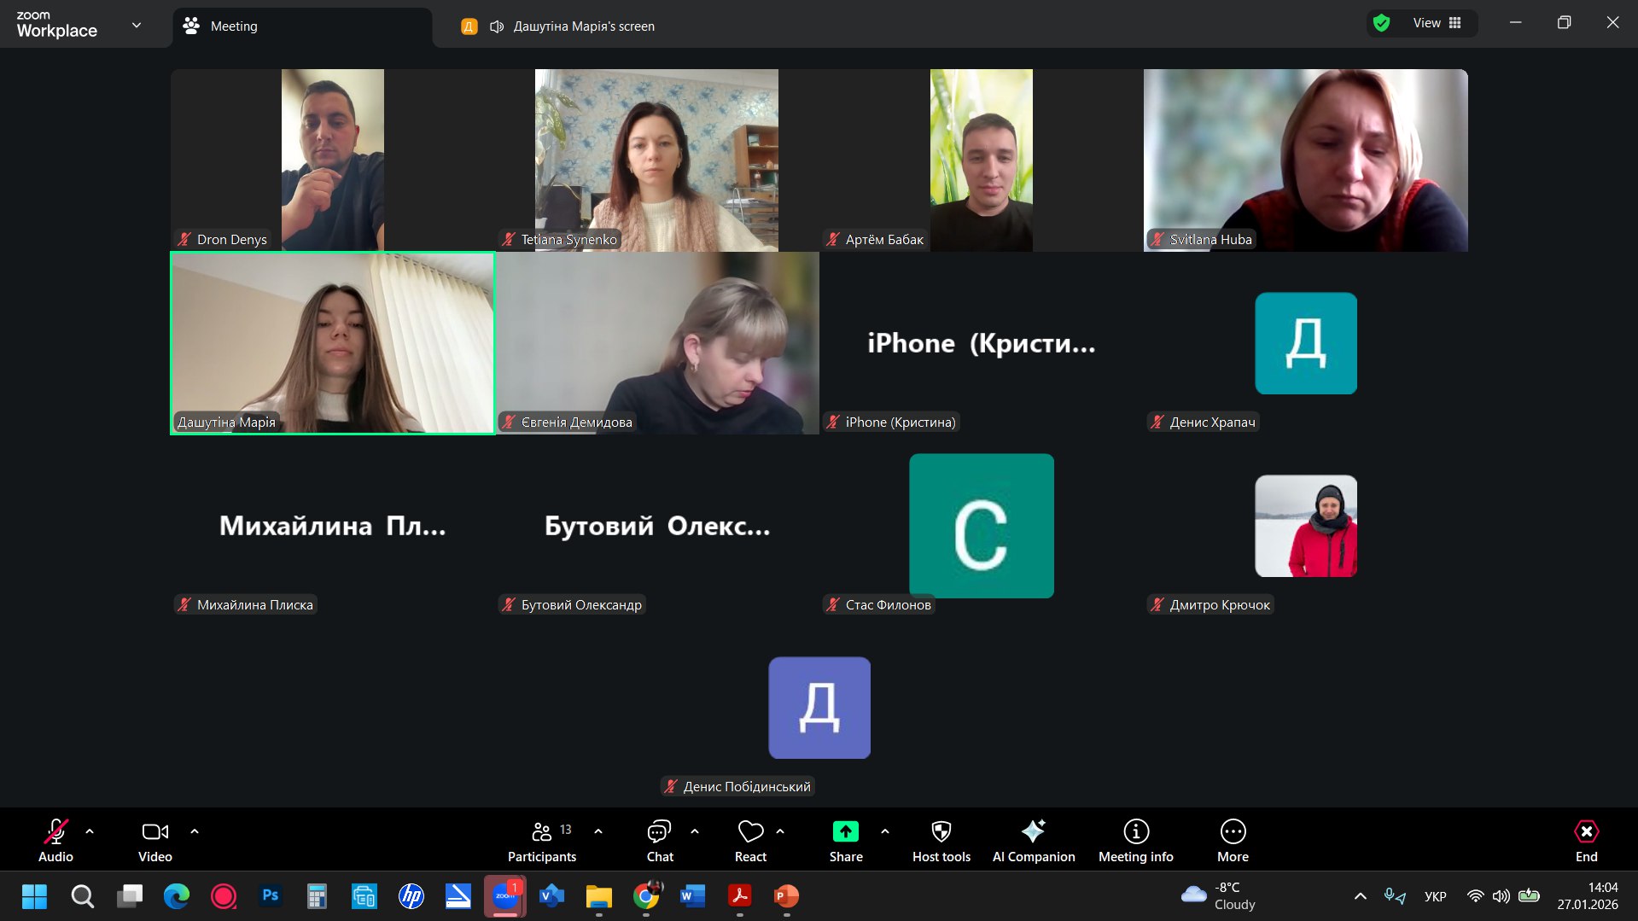
Task: Open Host tools shield
Action: tap(941, 841)
